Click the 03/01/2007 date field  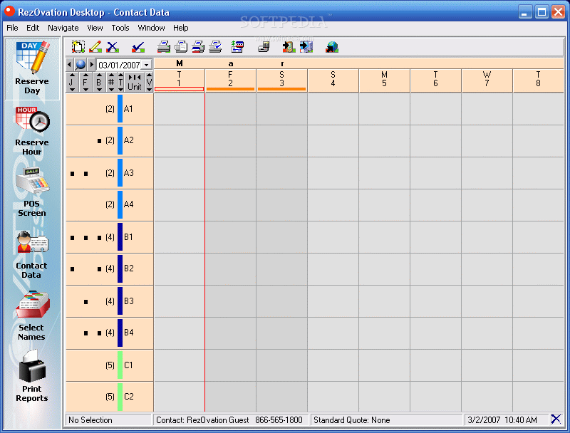tap(119, 65)
